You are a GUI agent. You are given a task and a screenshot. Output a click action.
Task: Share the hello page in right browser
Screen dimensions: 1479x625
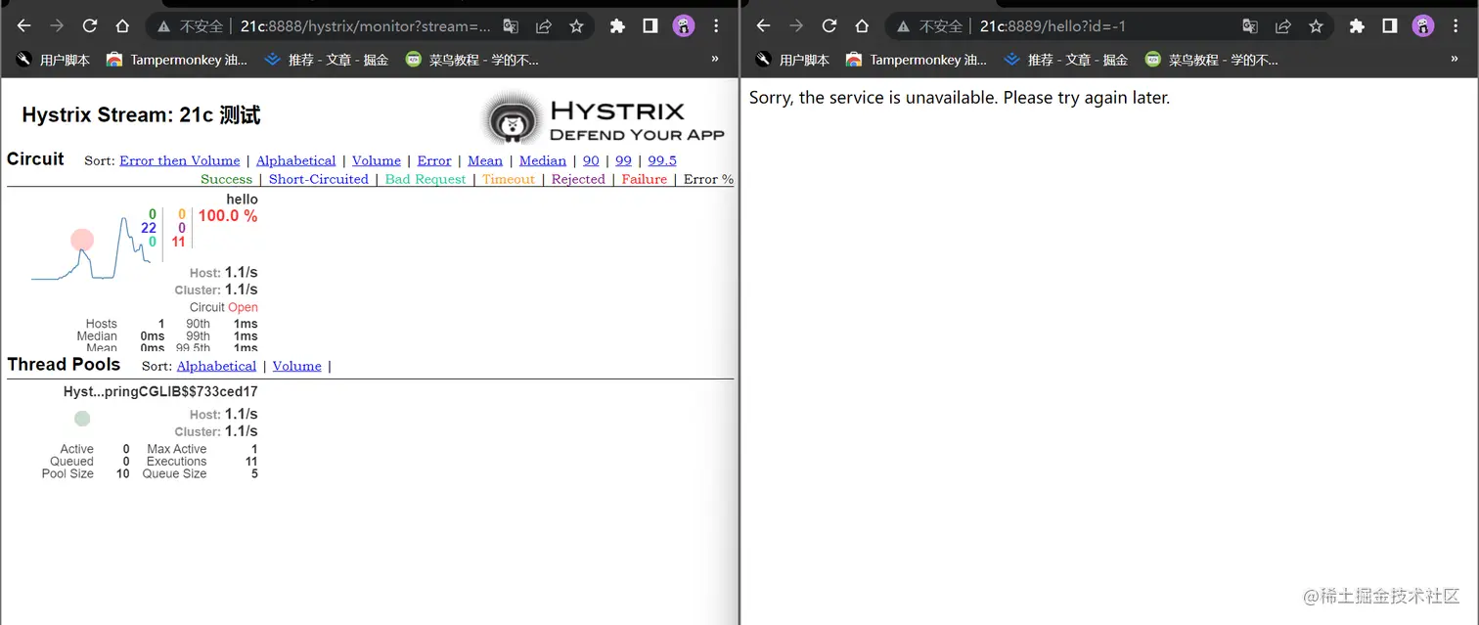[1283, 26]
